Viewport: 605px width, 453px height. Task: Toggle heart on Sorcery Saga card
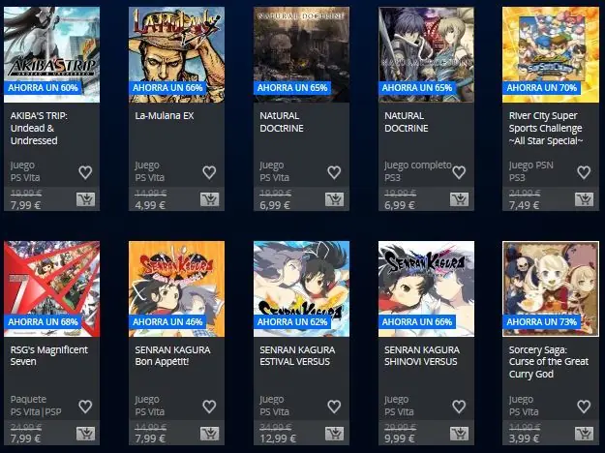coord(584,407)
